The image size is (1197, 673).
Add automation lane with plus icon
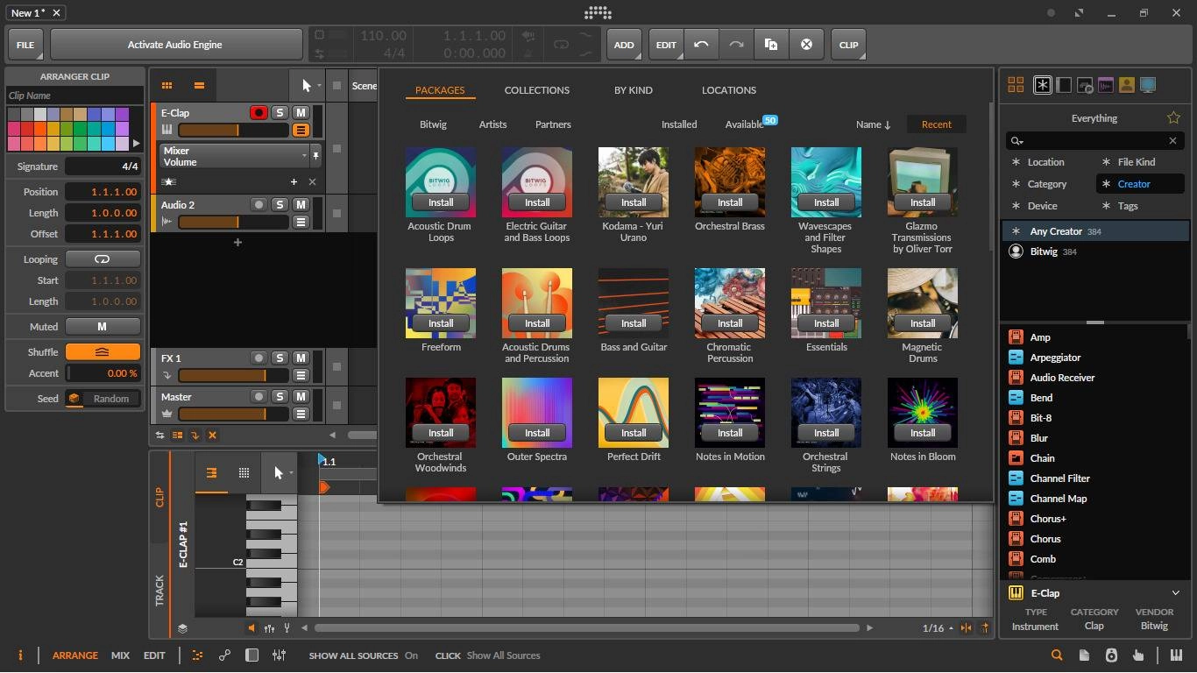coord(294,181)
